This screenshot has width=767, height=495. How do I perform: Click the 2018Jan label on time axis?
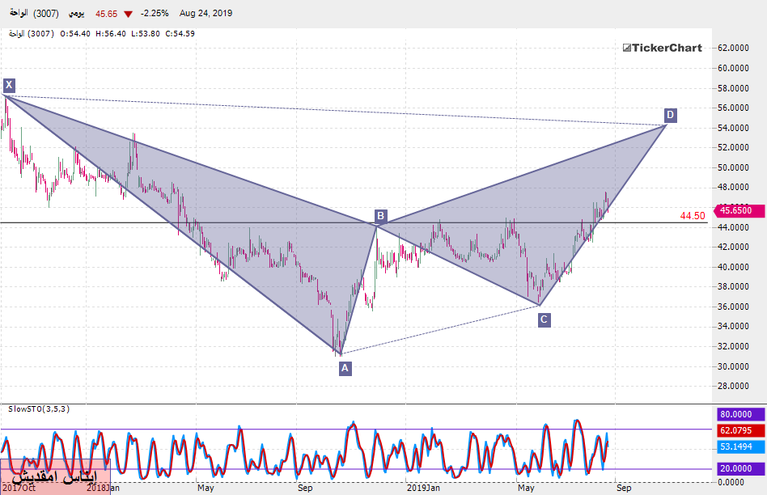click(103, 488)
